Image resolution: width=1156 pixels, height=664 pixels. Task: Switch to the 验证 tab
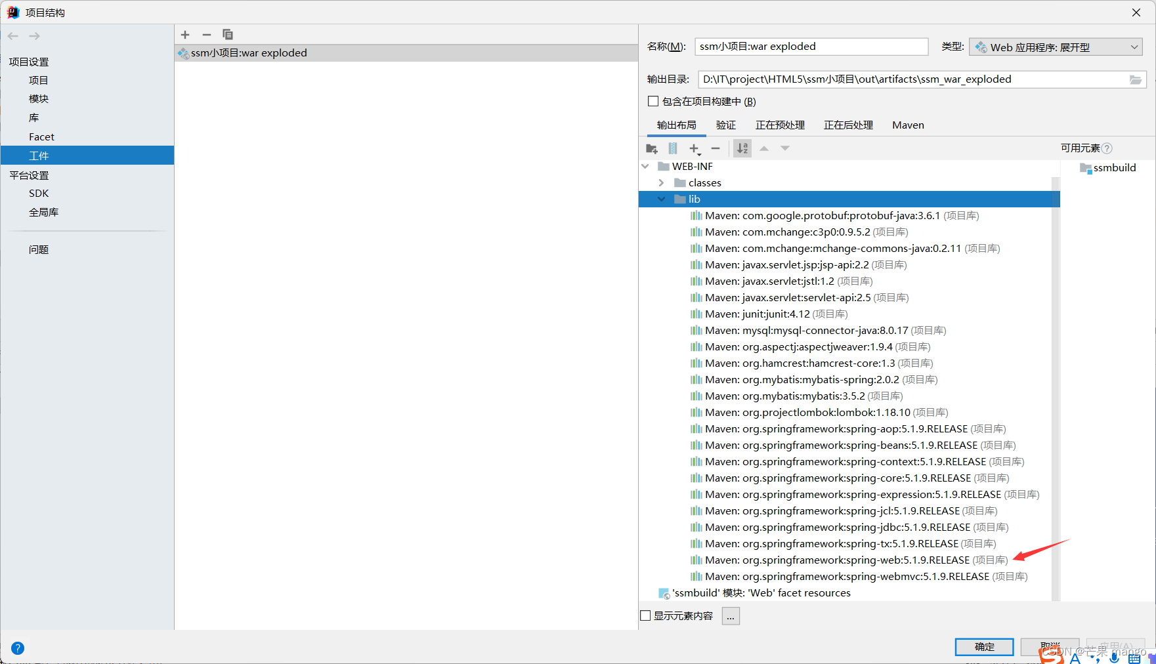click(726, 125)
